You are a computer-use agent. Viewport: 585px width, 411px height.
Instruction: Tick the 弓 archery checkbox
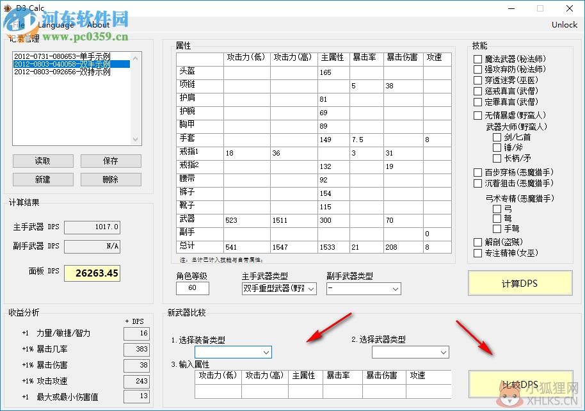click(497, 209)
